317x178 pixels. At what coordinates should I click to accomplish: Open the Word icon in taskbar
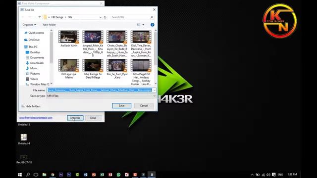(x=86, y=175)
